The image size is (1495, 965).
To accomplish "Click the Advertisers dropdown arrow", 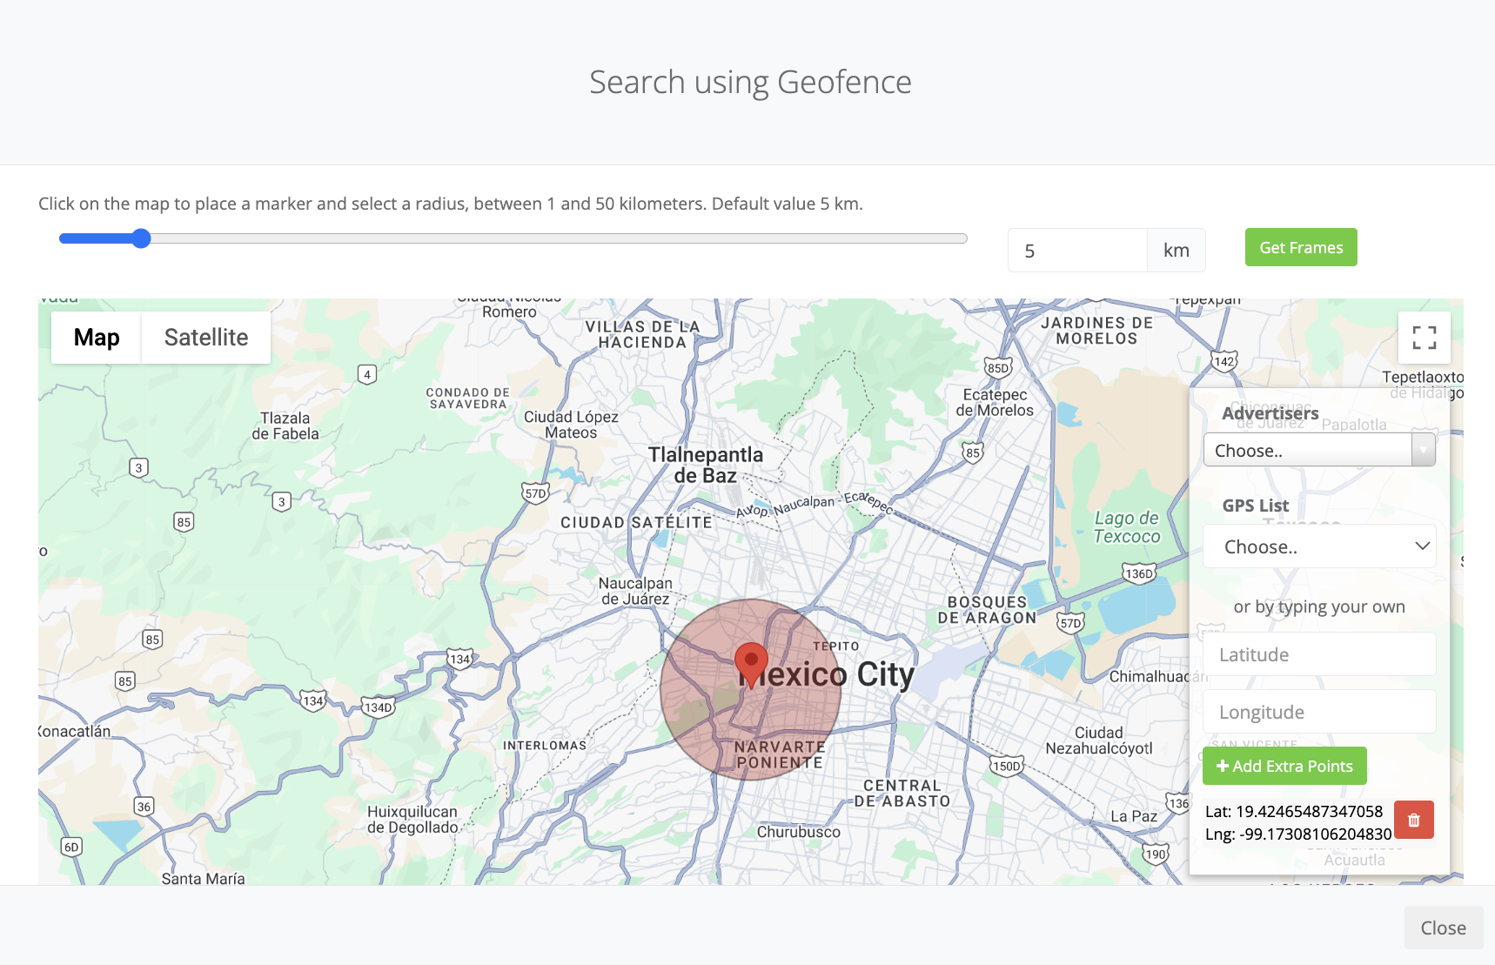I will coord(1423,449).
